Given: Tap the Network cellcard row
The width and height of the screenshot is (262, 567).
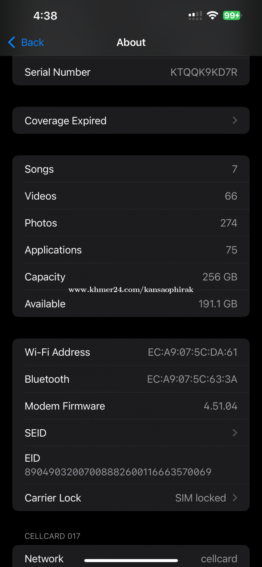Looking at the screenshot, I should click(131, 558).
